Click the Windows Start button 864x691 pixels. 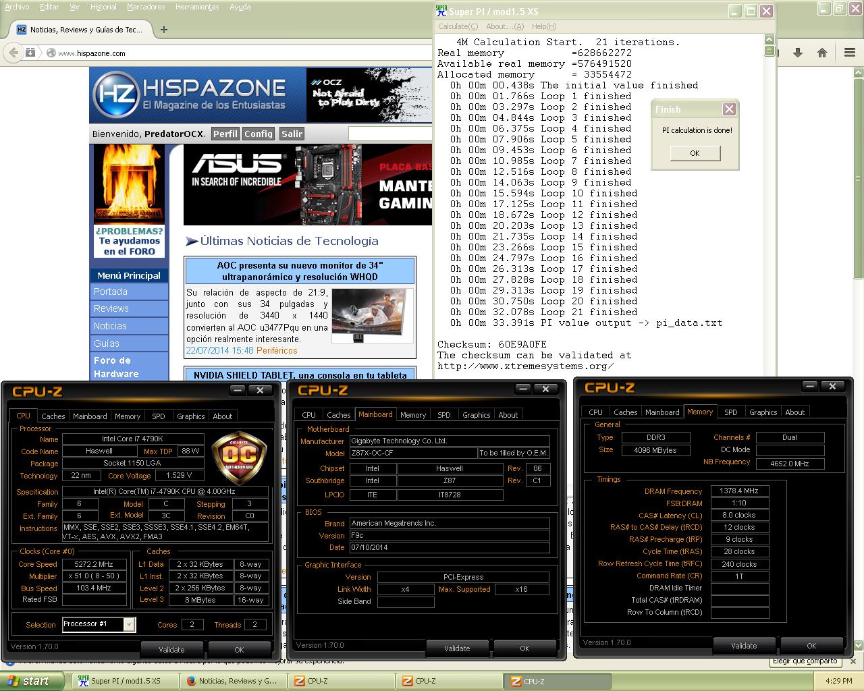28,681
